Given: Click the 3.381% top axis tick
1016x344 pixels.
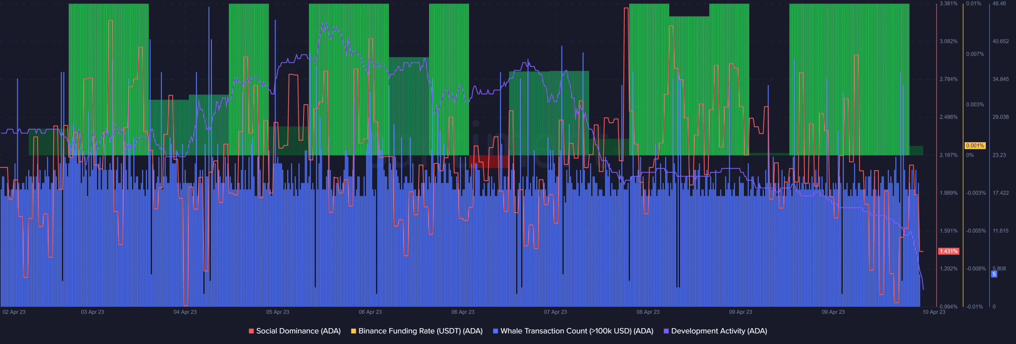Looking at the screenshot, I should click(x=949, y=4).
